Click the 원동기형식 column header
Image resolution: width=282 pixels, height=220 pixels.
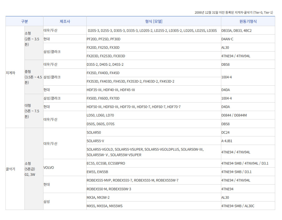coord(248,21)
